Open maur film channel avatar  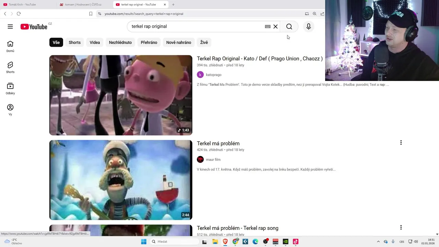(200, 160)
